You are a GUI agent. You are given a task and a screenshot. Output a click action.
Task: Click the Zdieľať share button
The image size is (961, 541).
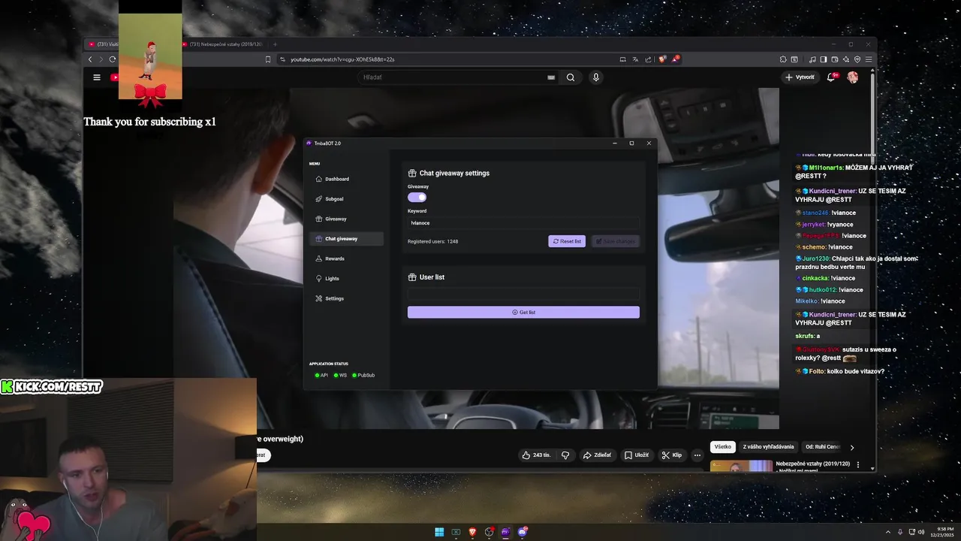(597, 455)
